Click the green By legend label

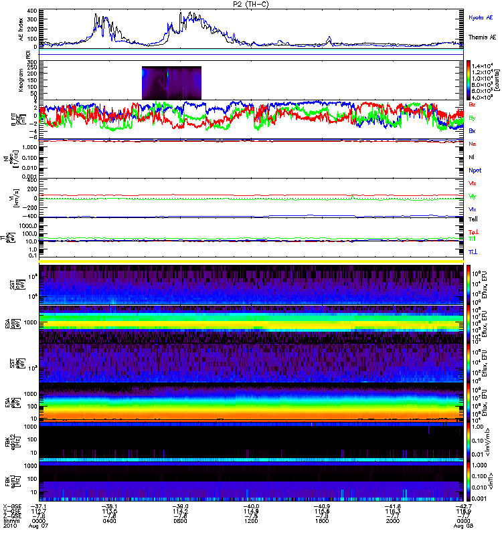tap(472, 118)
